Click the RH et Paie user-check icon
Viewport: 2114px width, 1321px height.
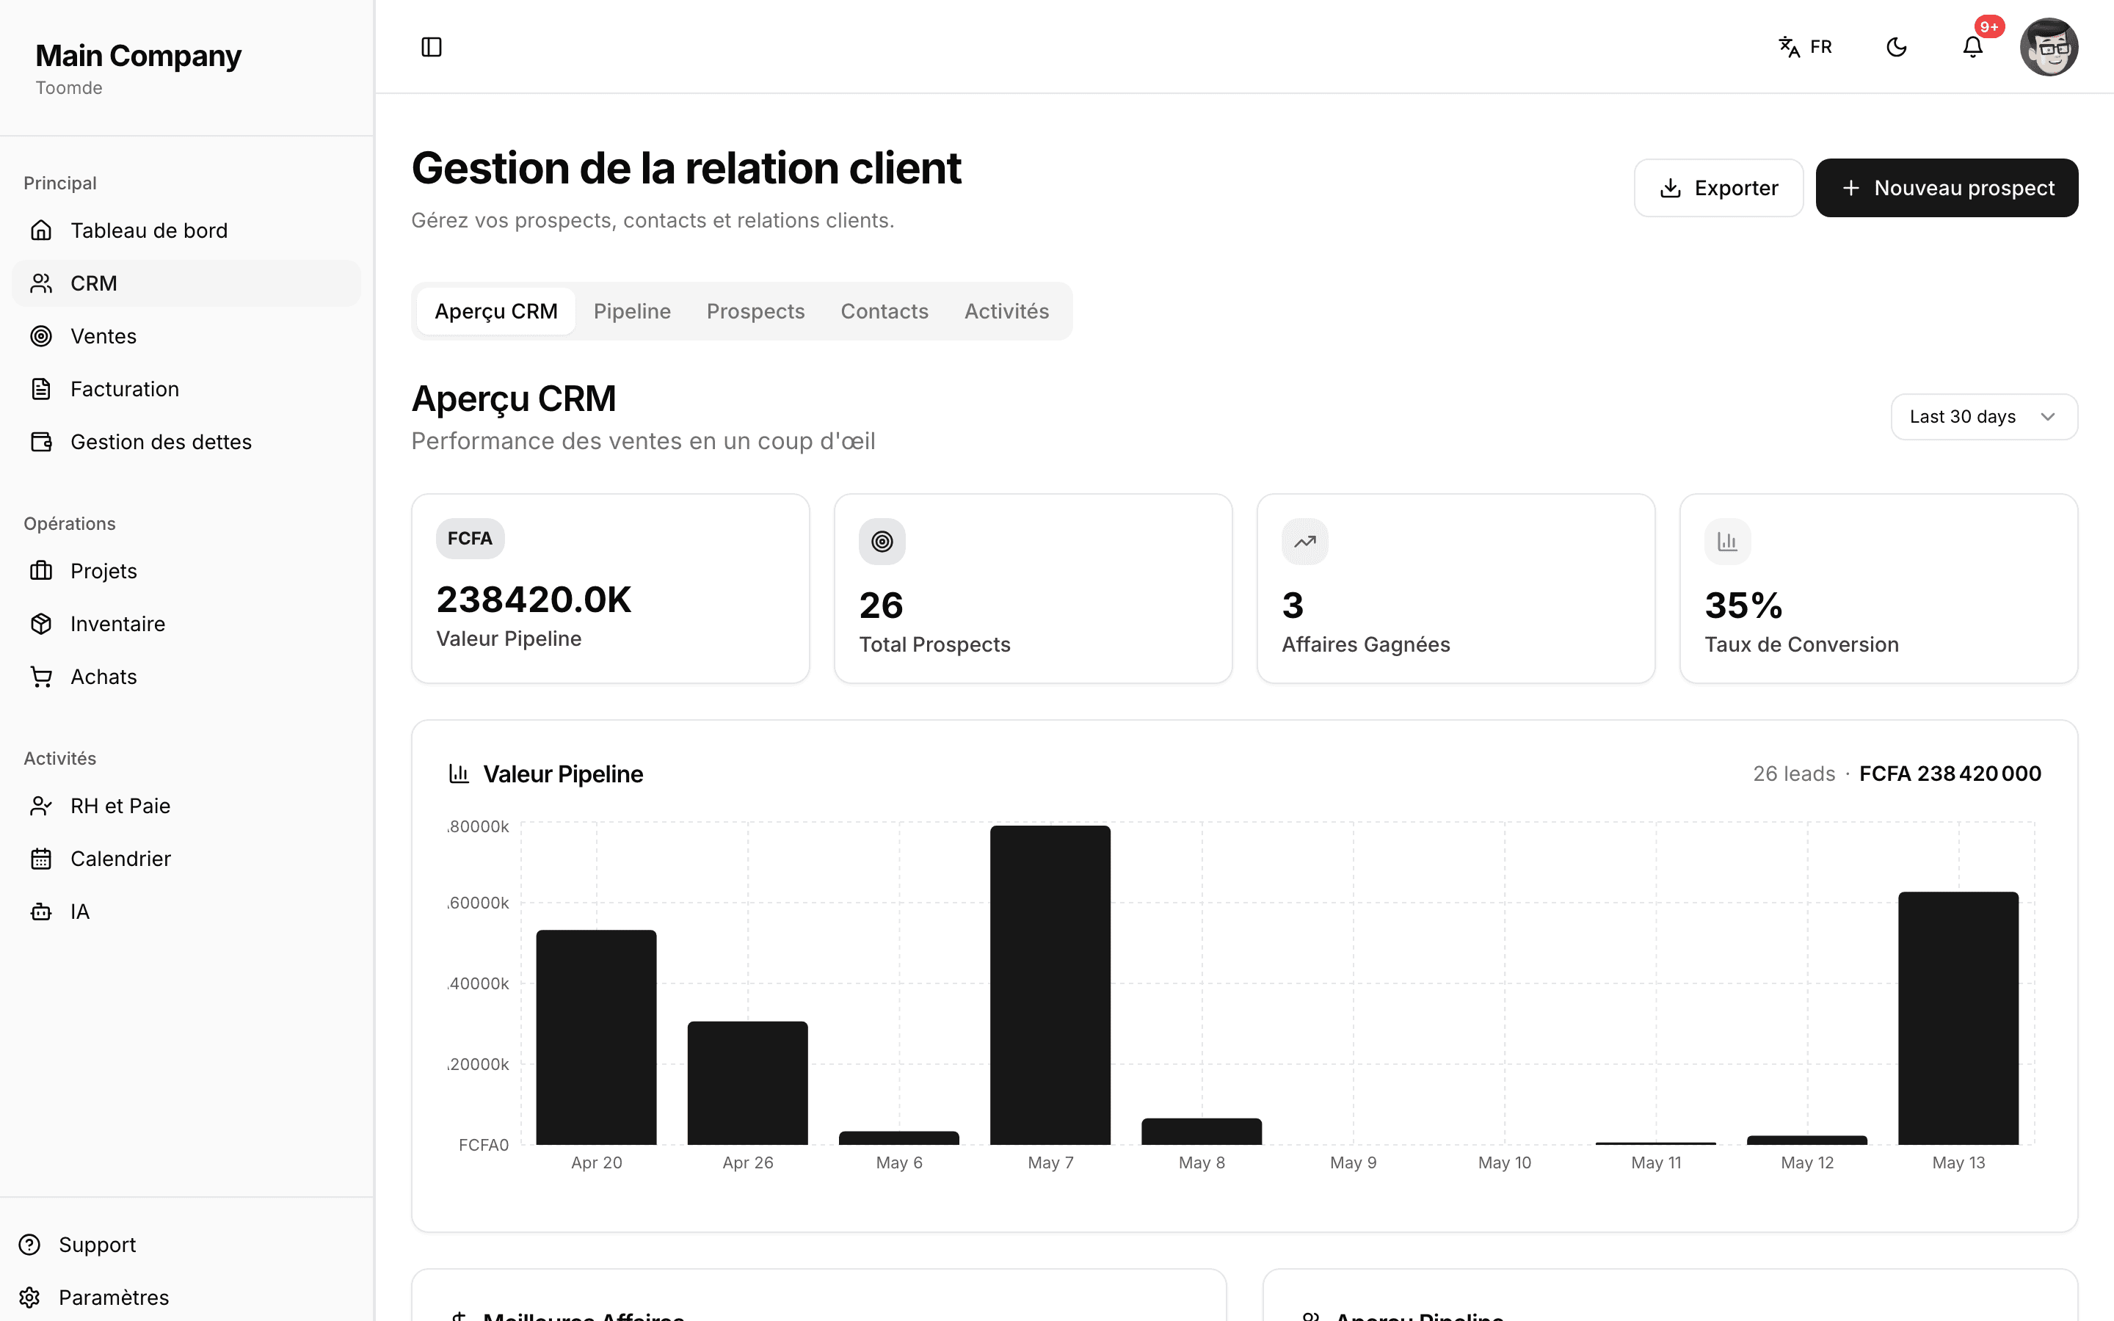41,806
